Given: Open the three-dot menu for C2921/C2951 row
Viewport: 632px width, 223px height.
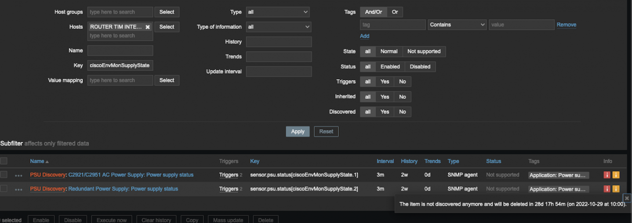Looking at the screenshot, I should coord(18,175).
